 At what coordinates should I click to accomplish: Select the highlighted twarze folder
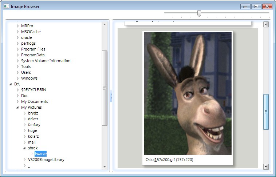point(41,154)
